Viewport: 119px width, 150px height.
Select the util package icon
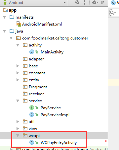tap(25, 121)
